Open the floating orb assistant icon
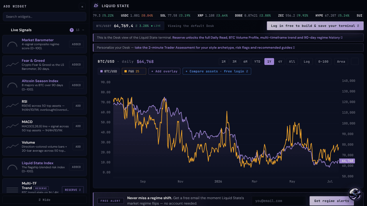Screen dimensions: 367x206 point(355,194)
